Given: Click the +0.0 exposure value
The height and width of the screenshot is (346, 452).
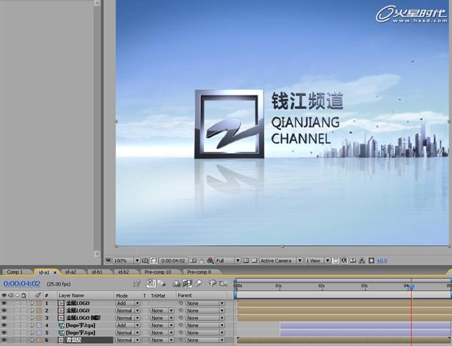Looking at the screenshot, I should tap(382, 261).
